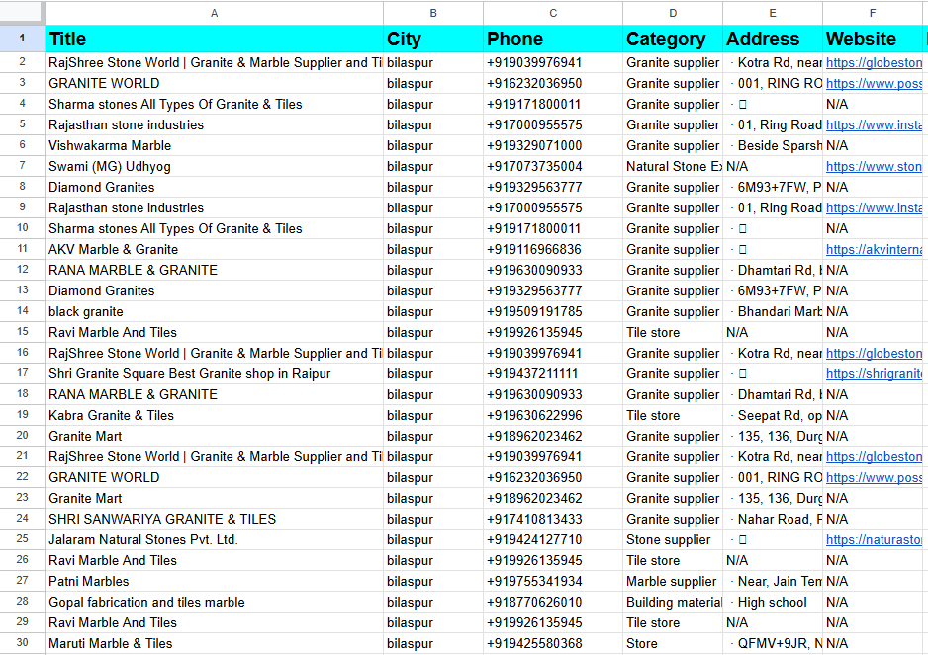Click the Category header cell
Viewport: 928px width, 655px height.
(673, 39)
